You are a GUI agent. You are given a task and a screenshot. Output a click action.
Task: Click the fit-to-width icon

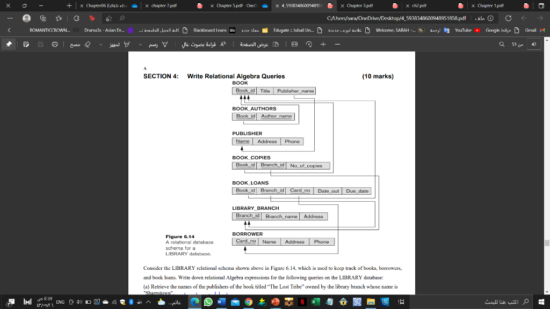[294, 45]
